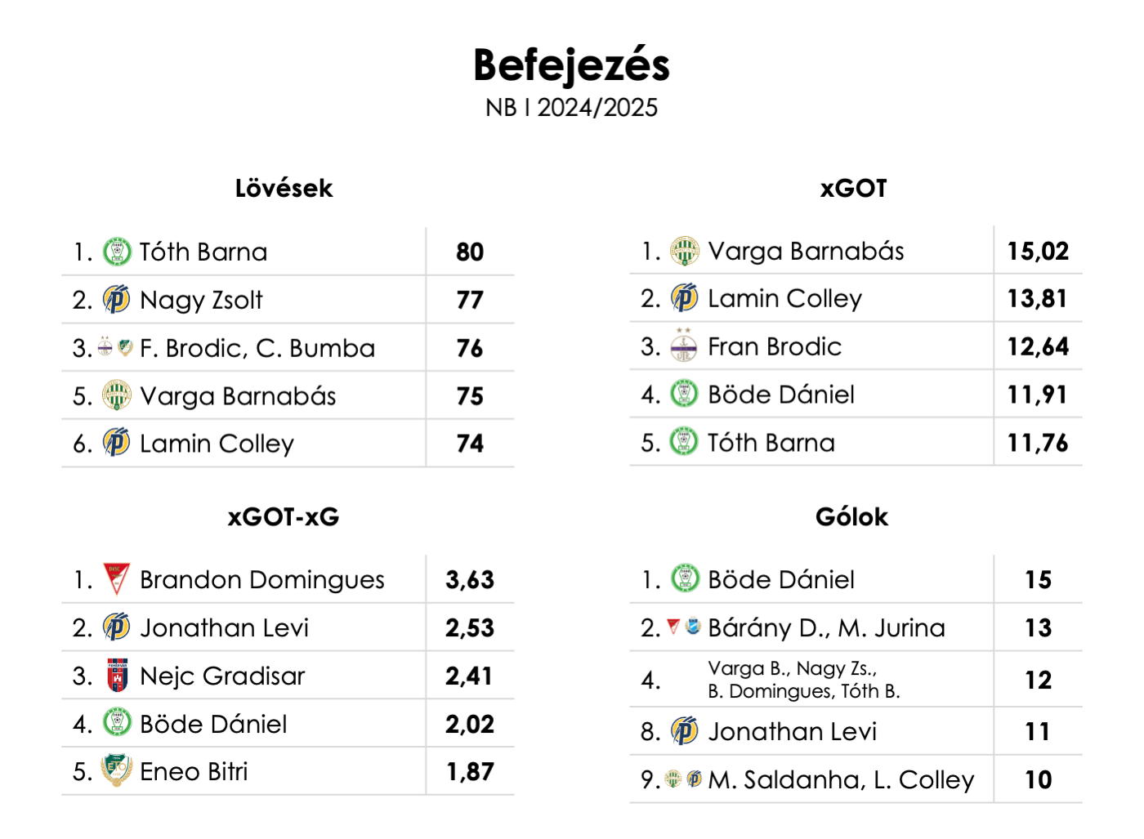
Task: Click the Ferencváros crest beside Varga Barnabás in xGOT
Action: tap(685, 251)
